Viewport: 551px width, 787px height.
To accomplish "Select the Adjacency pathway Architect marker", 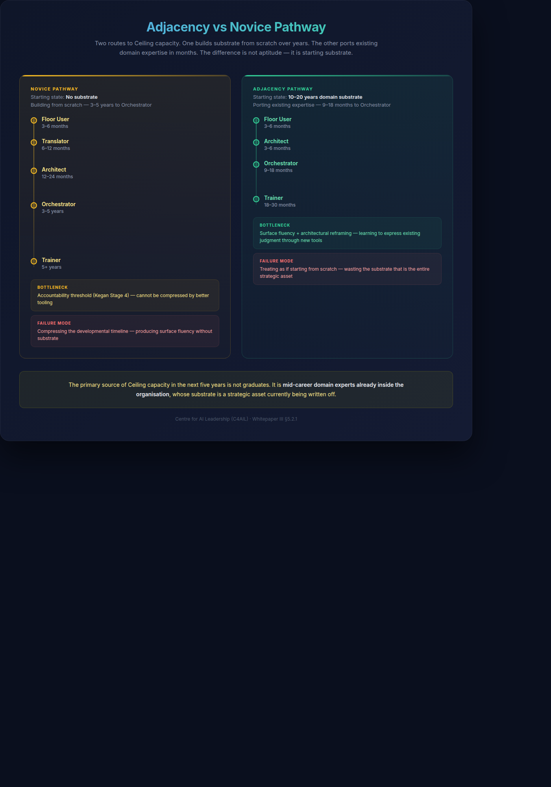I will pyautogui.click(x=256, y=142).
